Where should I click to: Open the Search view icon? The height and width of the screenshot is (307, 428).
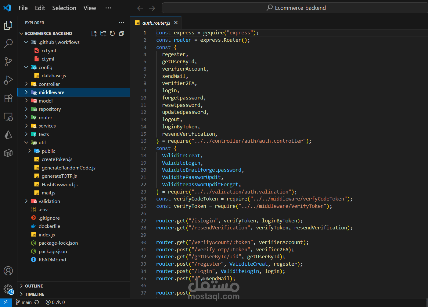pyautogui.click(x=8, y=43)
